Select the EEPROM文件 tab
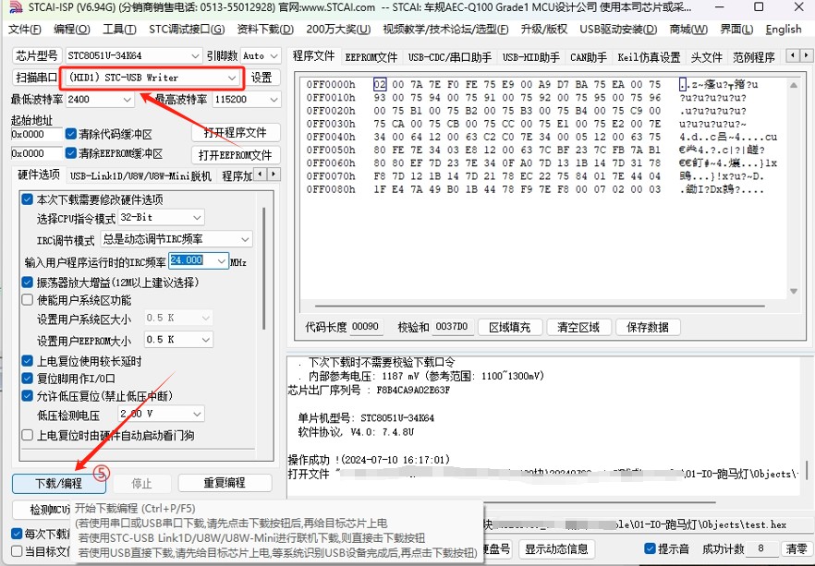Image resolution: width=815 pixels, height=566 pixels. pos(371,57)
